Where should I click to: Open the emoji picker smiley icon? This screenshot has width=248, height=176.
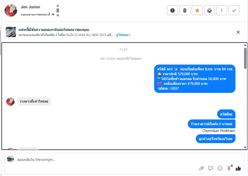pos(220,168)
